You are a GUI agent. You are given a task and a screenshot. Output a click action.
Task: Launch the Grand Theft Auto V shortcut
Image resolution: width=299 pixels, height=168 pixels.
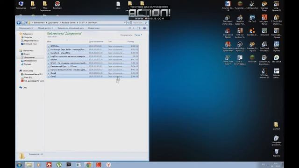[228, 60]
